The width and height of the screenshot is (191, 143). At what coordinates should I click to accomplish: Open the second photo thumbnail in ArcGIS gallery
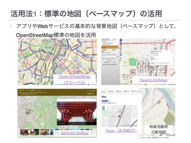click(x=35, y=132)
